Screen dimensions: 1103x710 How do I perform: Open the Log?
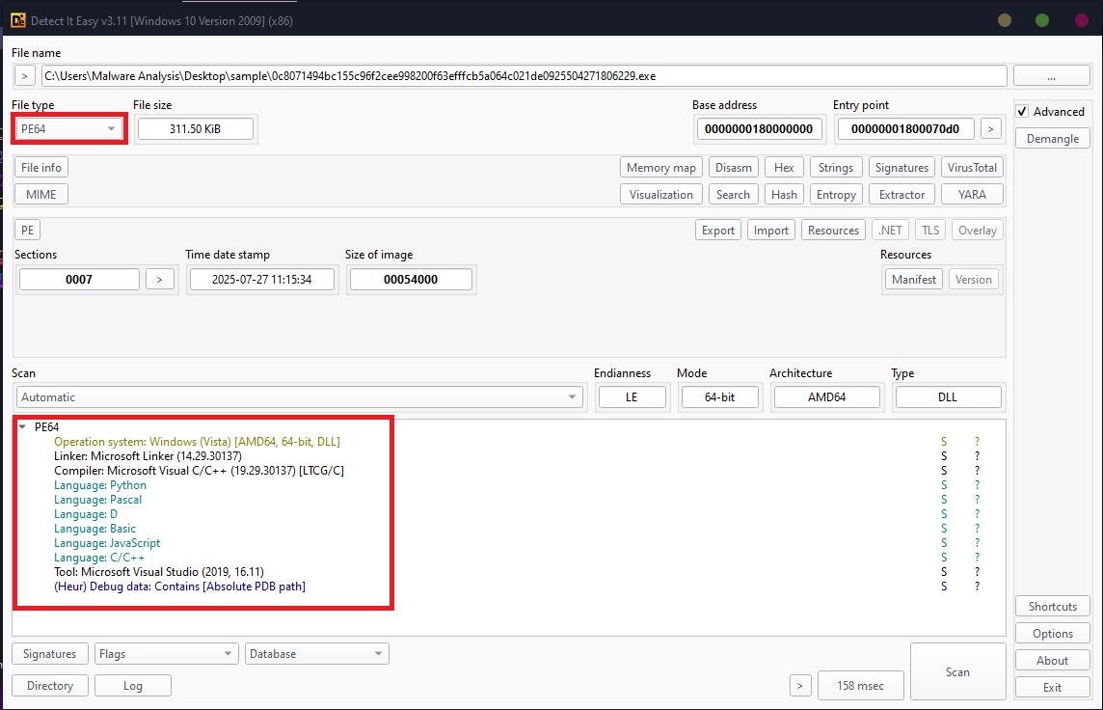click(133, 685)
